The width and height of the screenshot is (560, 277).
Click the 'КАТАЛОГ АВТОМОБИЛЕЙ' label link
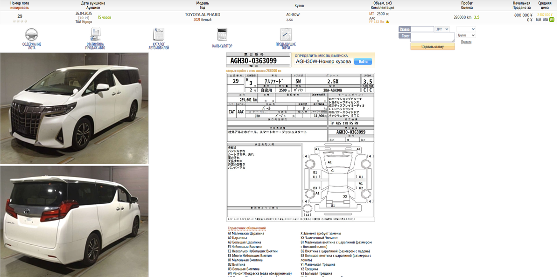tap(159, 46)
